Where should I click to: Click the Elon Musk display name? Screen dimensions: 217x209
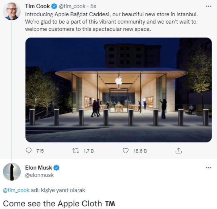(x=39, y=168)
